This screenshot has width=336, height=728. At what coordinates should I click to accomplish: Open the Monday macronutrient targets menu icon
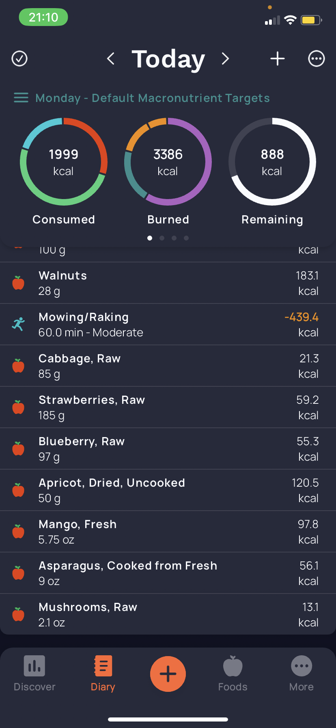click(21, 98)
